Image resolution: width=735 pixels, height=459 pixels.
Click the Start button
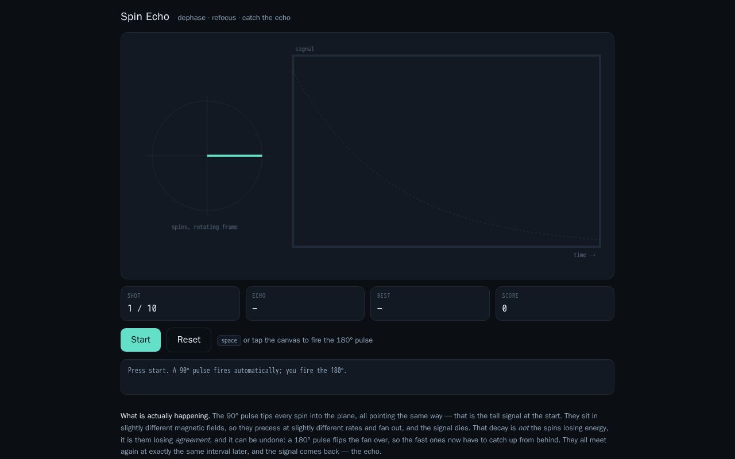141,340
